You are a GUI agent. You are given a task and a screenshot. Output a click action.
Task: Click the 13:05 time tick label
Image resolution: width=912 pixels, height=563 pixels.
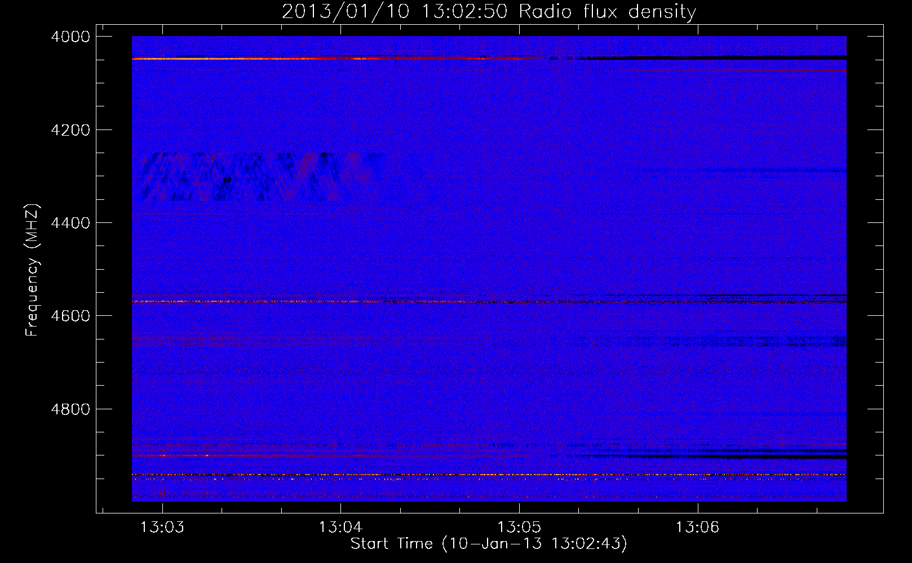(x=519, y=527)
